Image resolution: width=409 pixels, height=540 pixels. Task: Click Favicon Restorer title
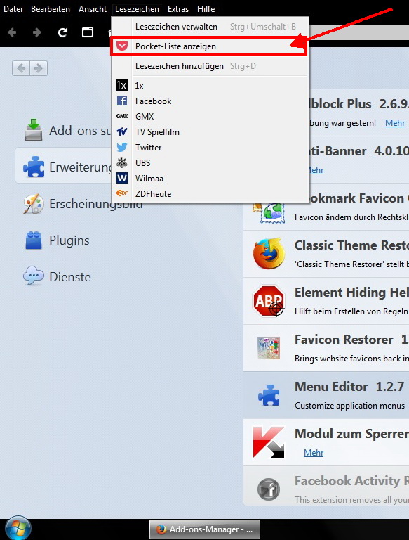click(x=344, y=340)
